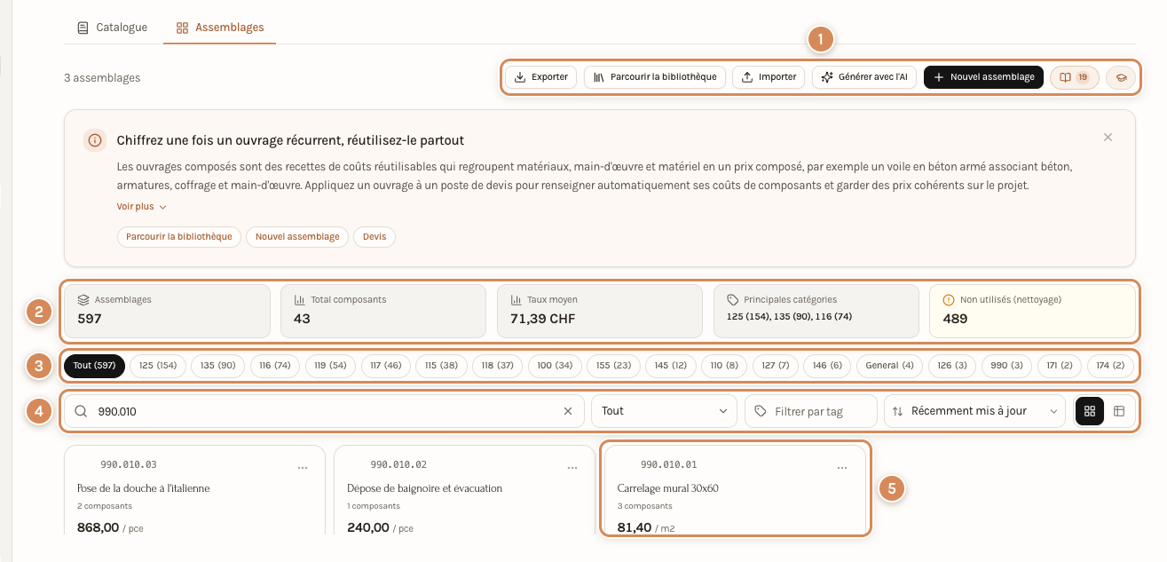The height and width of the screenshot is (562, 1167).
Task: Launch Générer avec l'AI
Action: click(x=864, y=77)
